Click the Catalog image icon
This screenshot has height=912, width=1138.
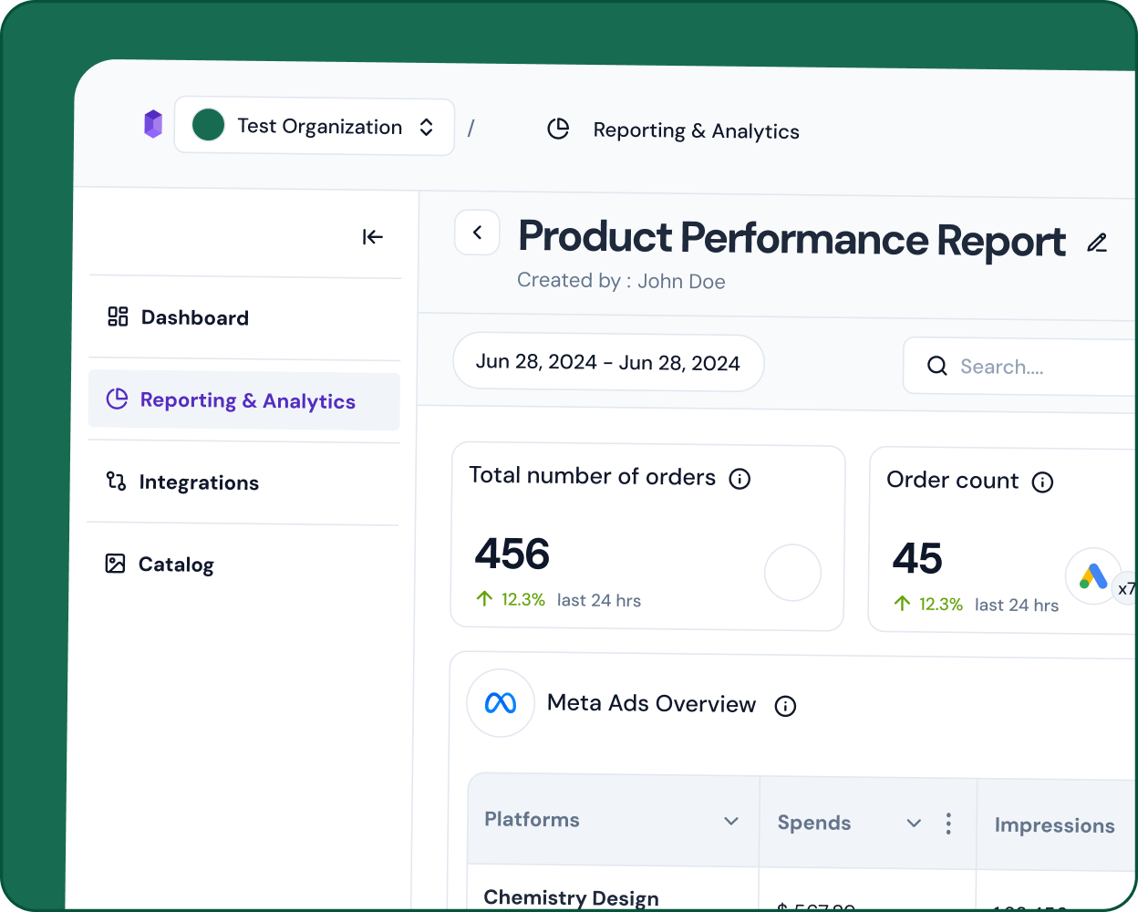coord(115,564)
